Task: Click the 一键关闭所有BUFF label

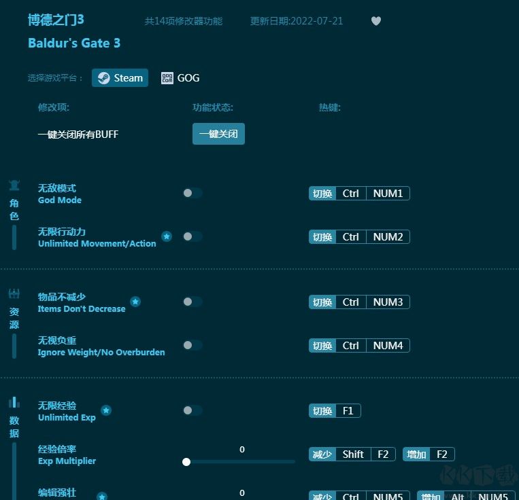Action: pos(78,134)
